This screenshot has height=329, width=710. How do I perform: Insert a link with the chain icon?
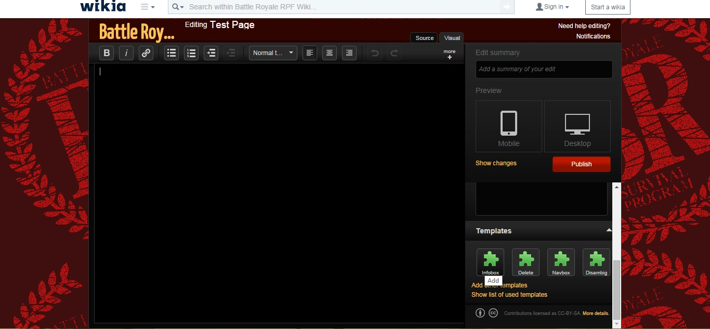point(146,53)
